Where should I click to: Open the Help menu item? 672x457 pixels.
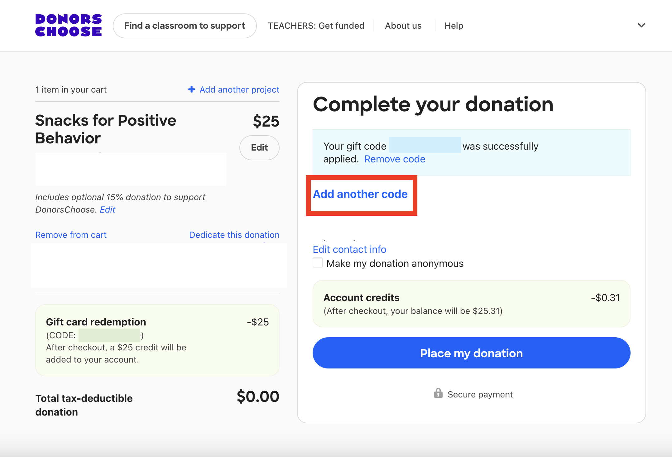pos(454,26)
